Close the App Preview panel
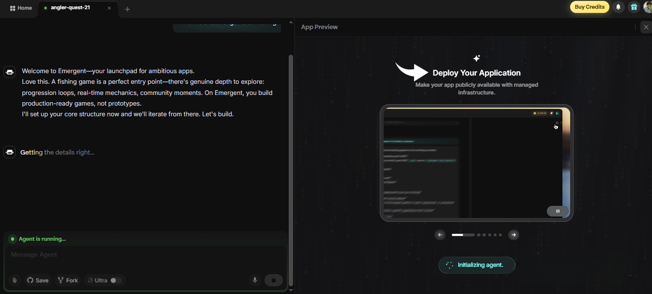Image resolution: width=652 pixels, height=294 pixels. (x=646, y=27)
